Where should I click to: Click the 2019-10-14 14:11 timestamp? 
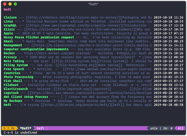point(168,45)
